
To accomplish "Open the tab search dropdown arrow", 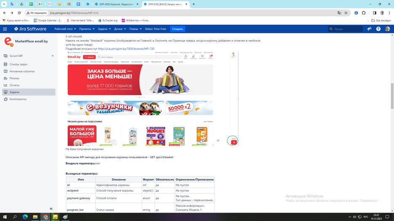I will 4,4.
